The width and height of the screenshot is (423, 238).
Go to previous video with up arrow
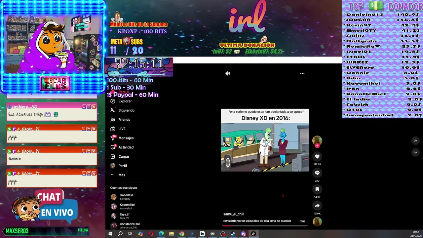pyautogui.click(x=416, y=141)
